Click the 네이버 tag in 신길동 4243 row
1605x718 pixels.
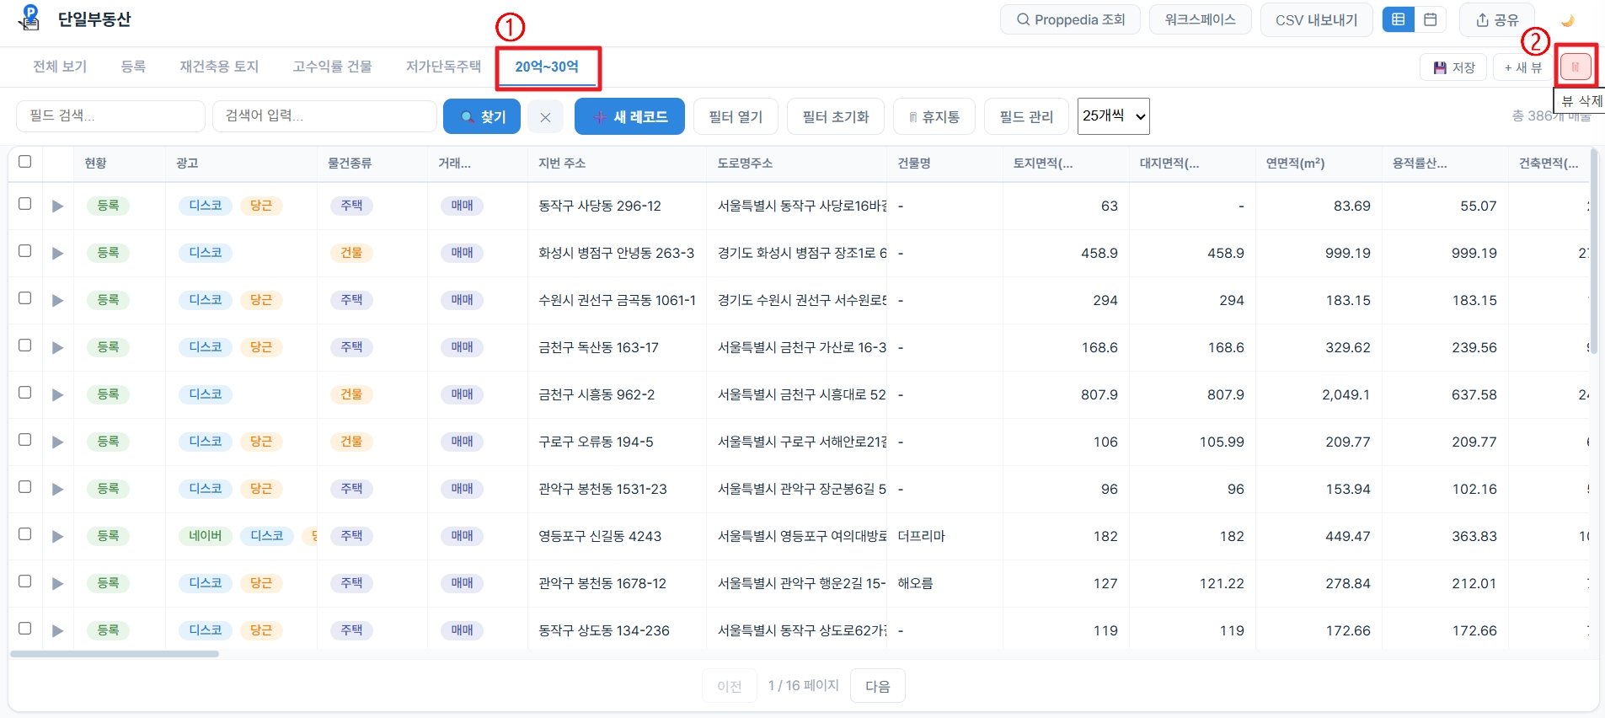[x=206, y=536]
